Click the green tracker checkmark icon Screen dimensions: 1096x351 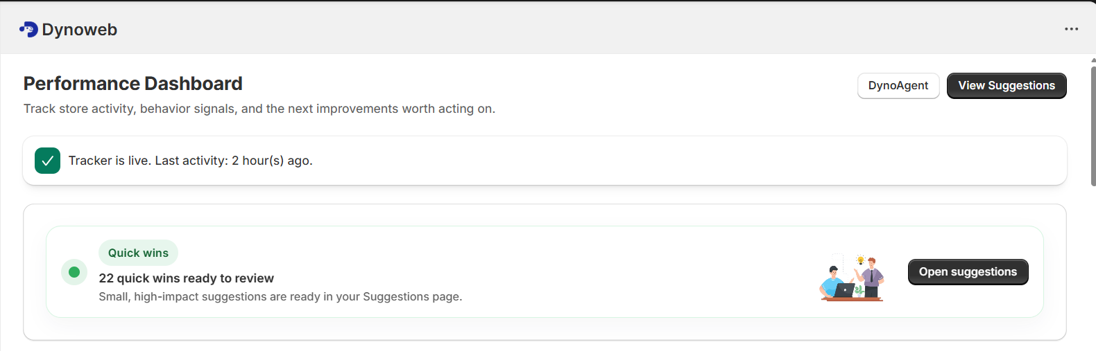[x=47, y=161]
